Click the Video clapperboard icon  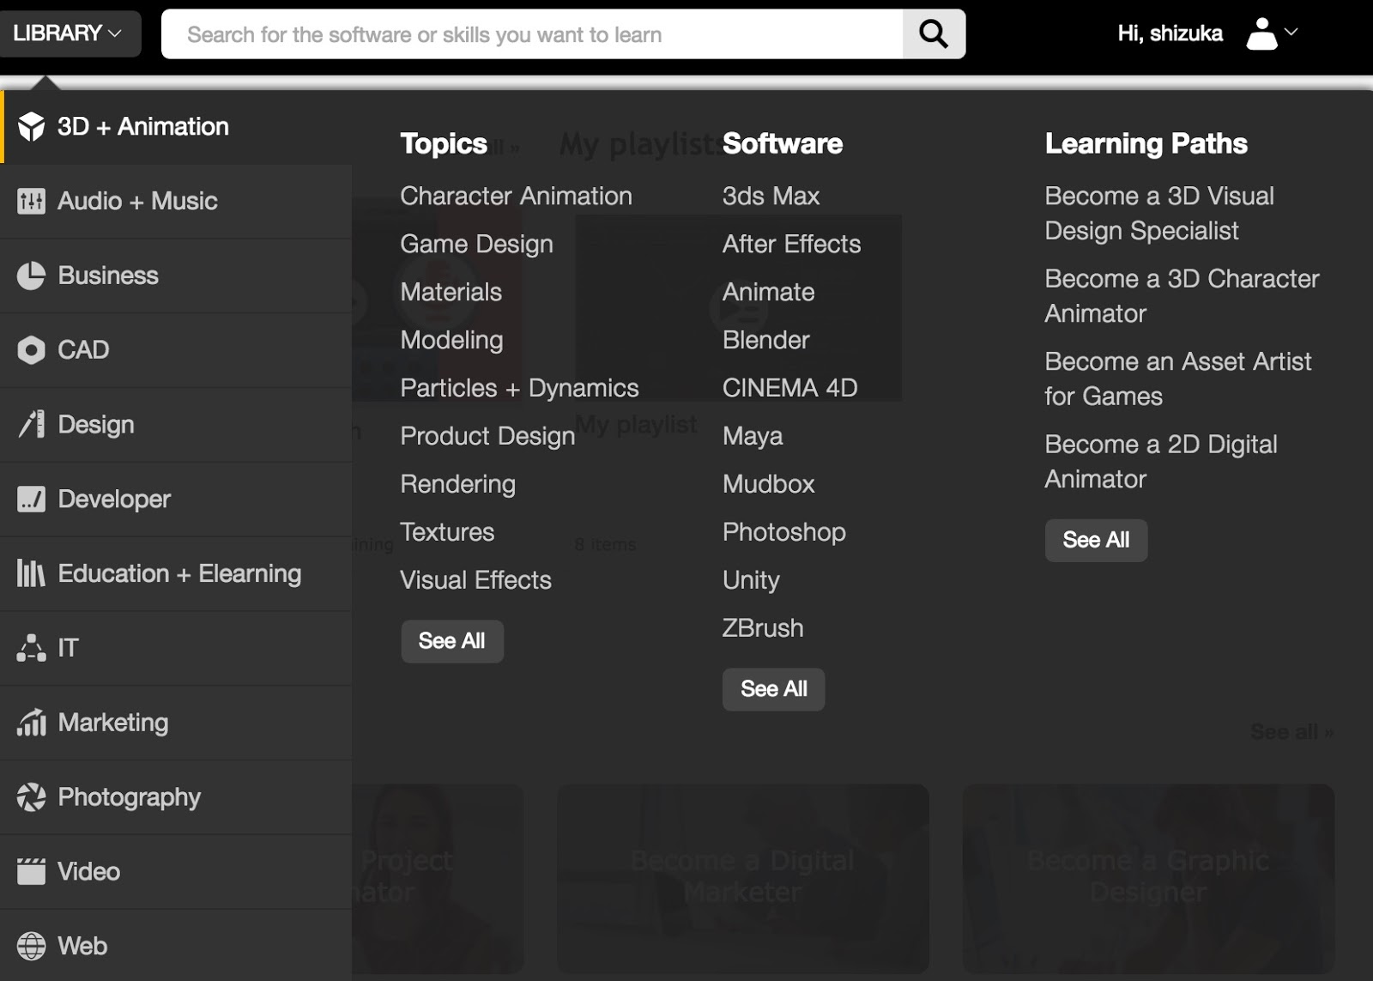pyautogui.click(x=31, y=871)
